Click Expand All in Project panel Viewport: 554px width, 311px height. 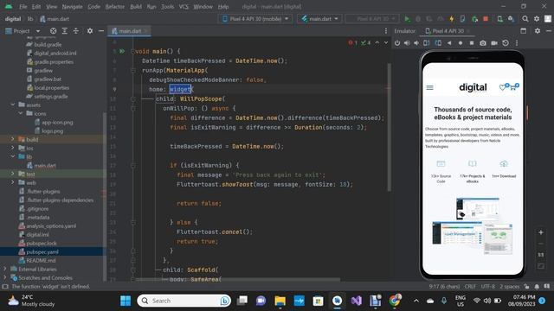(64, 31)
